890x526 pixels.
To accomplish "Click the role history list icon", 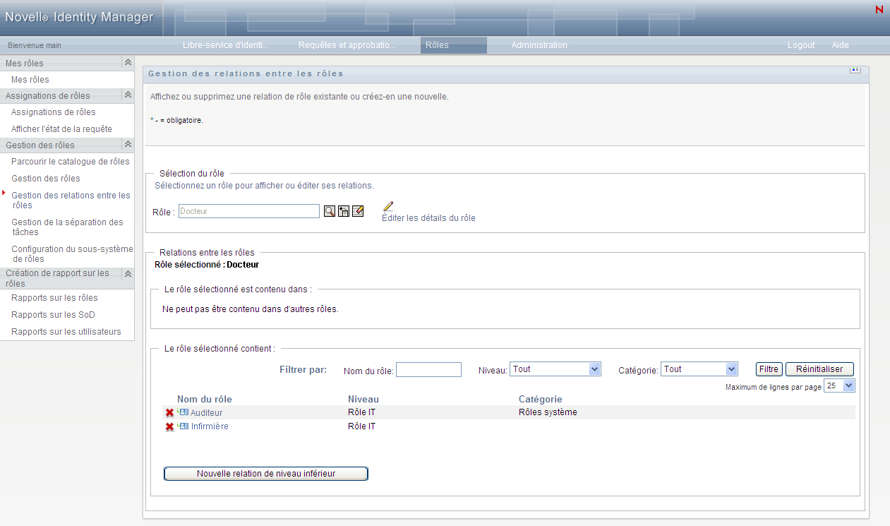I will tap(344, 211).
